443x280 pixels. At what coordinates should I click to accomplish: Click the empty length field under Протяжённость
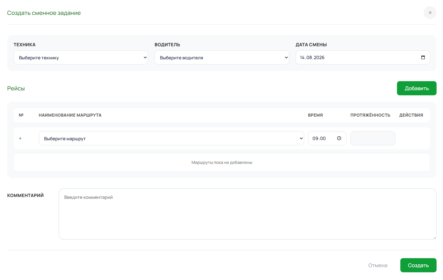click(373, 138)
